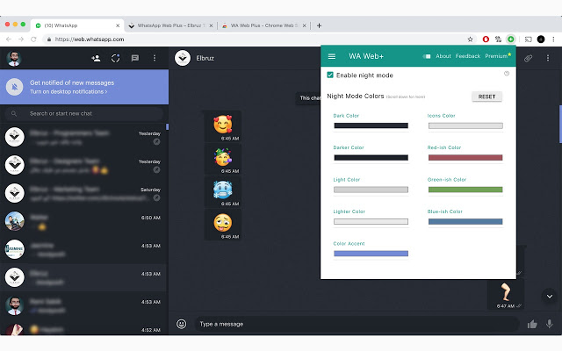Open the chat header three-dot menu

[x=549, y=58]
